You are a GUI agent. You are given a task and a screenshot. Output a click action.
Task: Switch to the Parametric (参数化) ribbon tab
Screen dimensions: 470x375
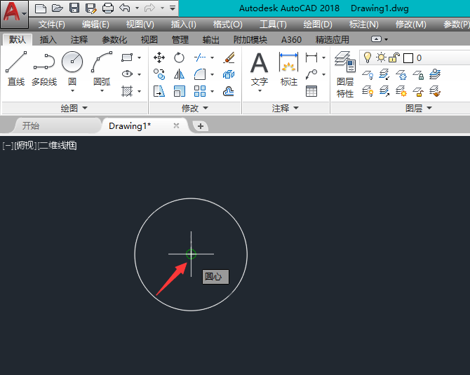114,39
